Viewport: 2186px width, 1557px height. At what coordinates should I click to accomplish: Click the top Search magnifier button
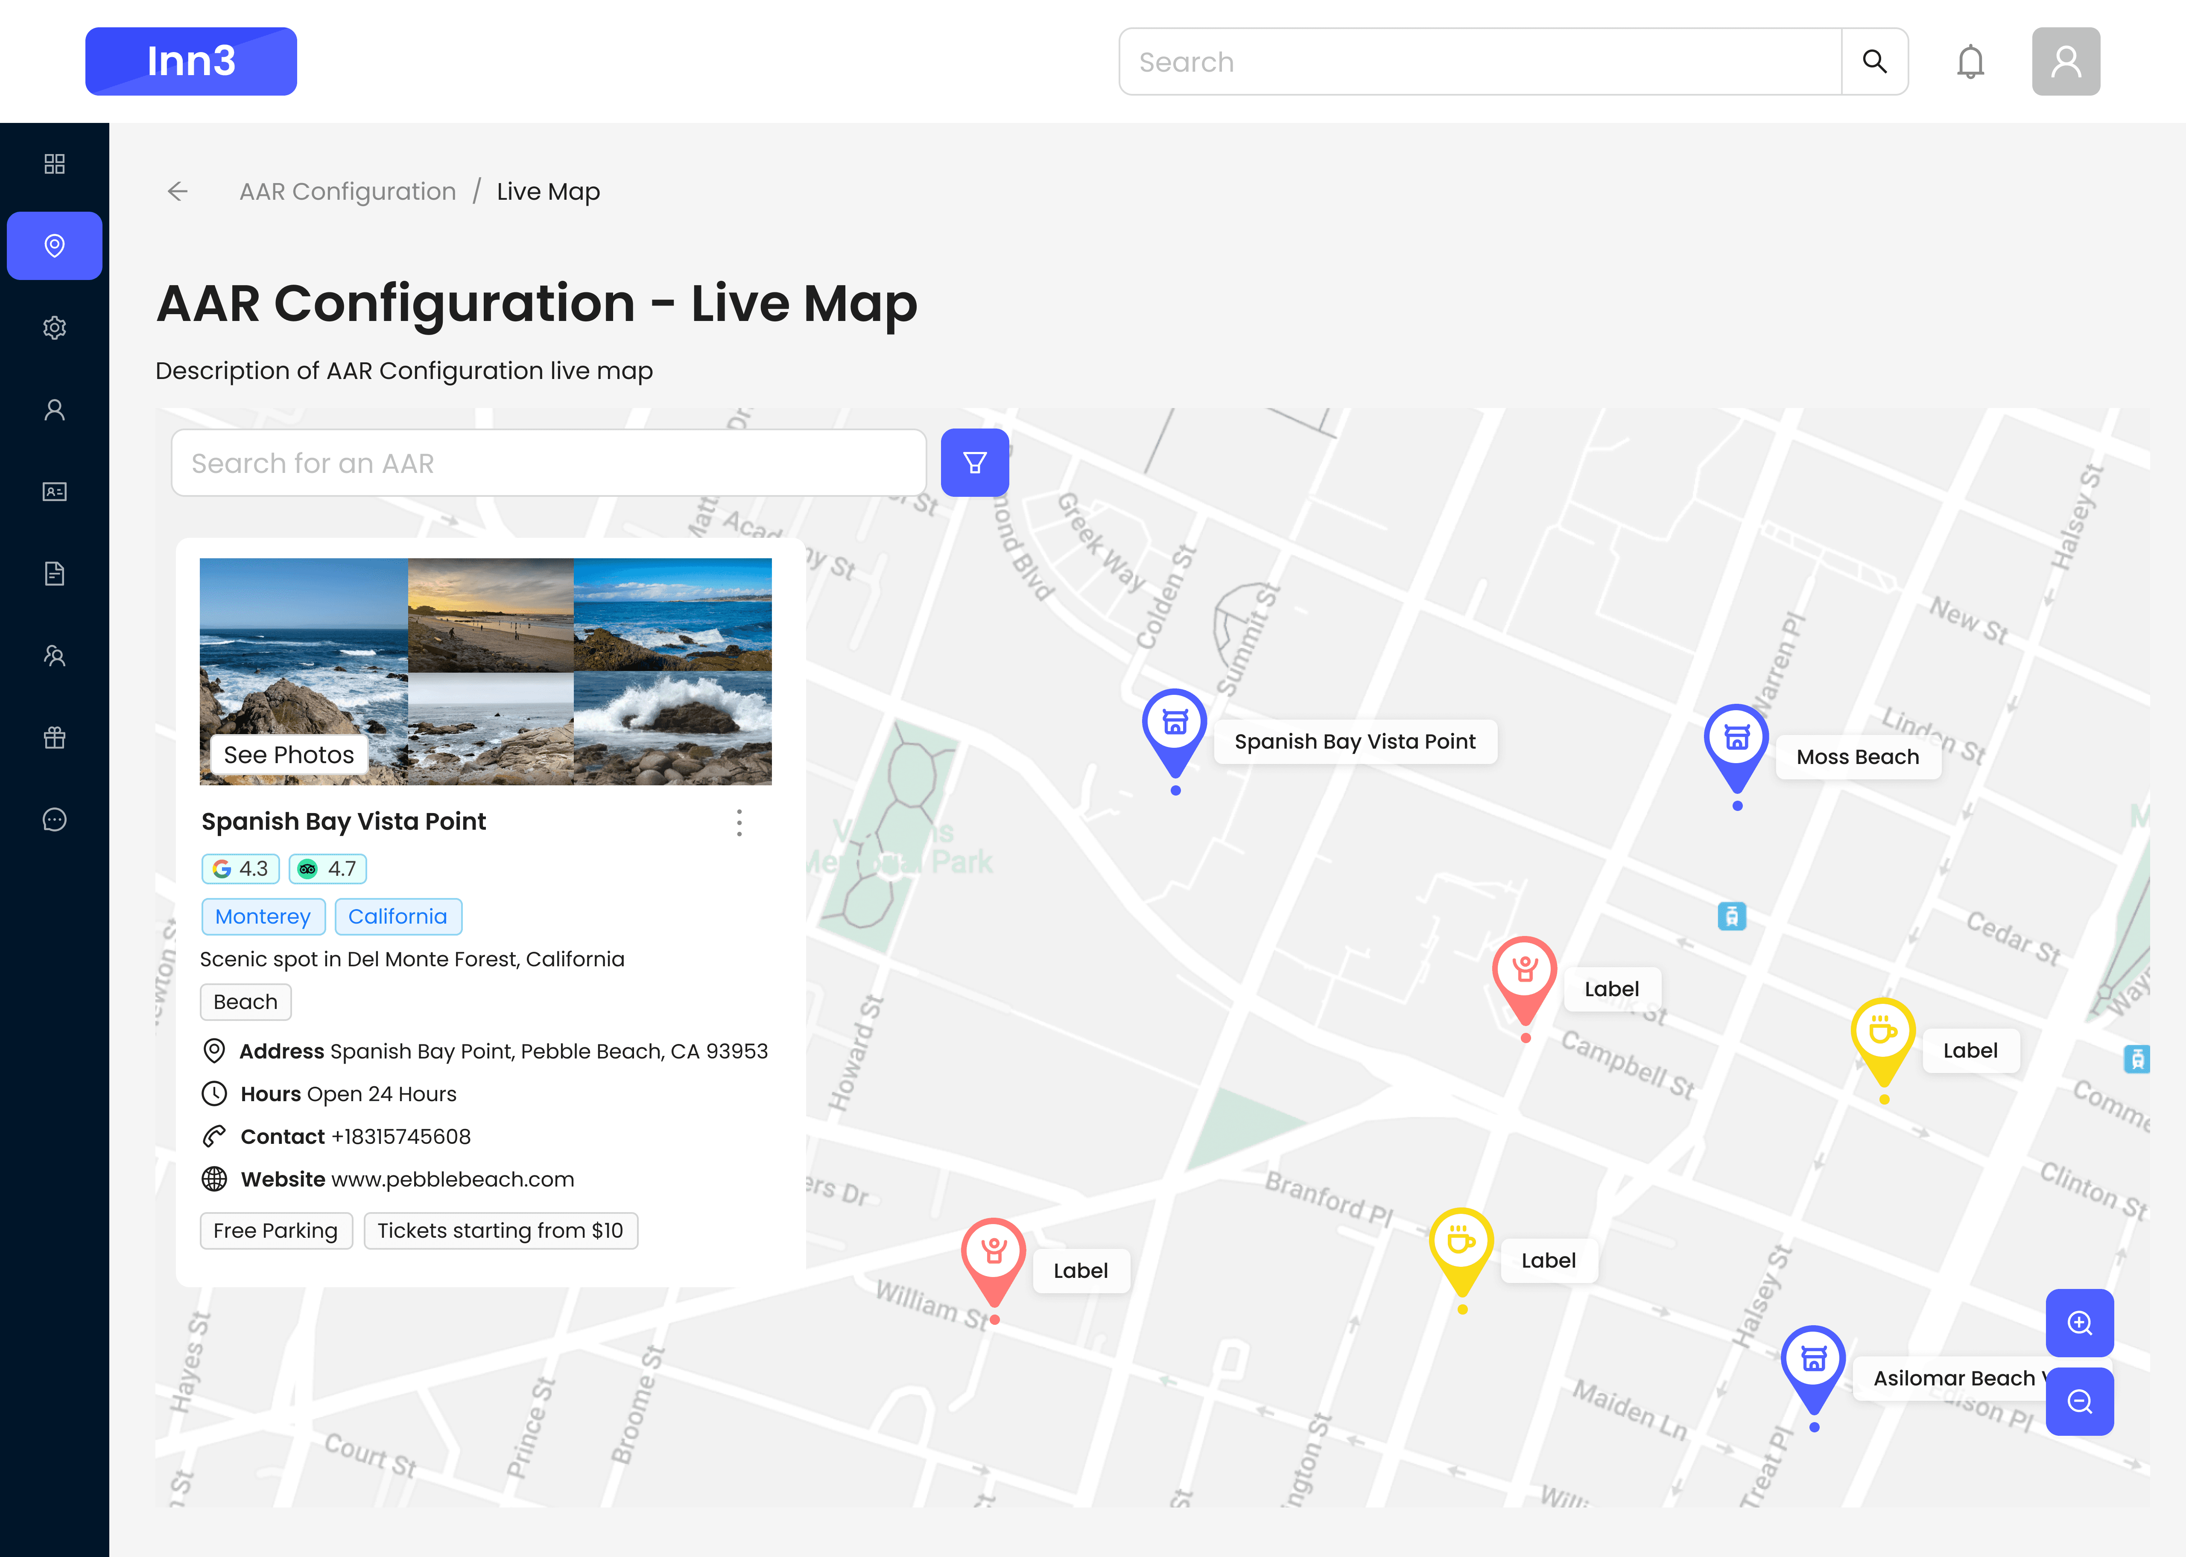[1873, 62]
